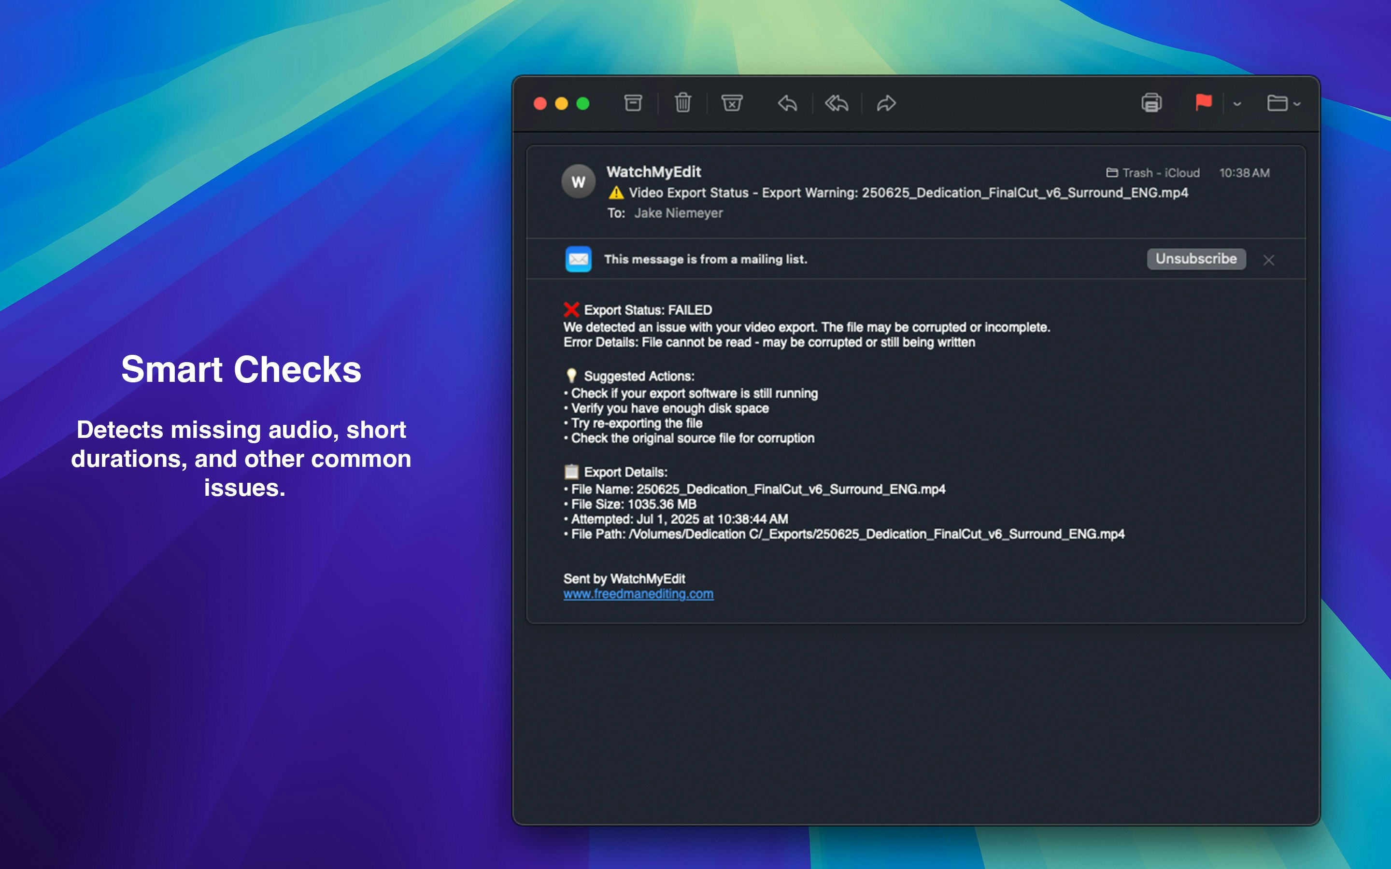This screenshot has width=1391, height=869.
Task: Click the mail envelope icon in banner
Action: 578,259
